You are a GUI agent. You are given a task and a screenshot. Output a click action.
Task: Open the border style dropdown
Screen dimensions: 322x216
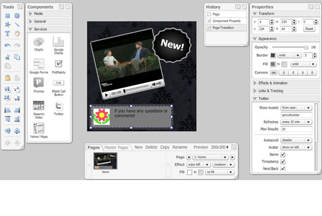pyautogui.click(x=289, y=55)
